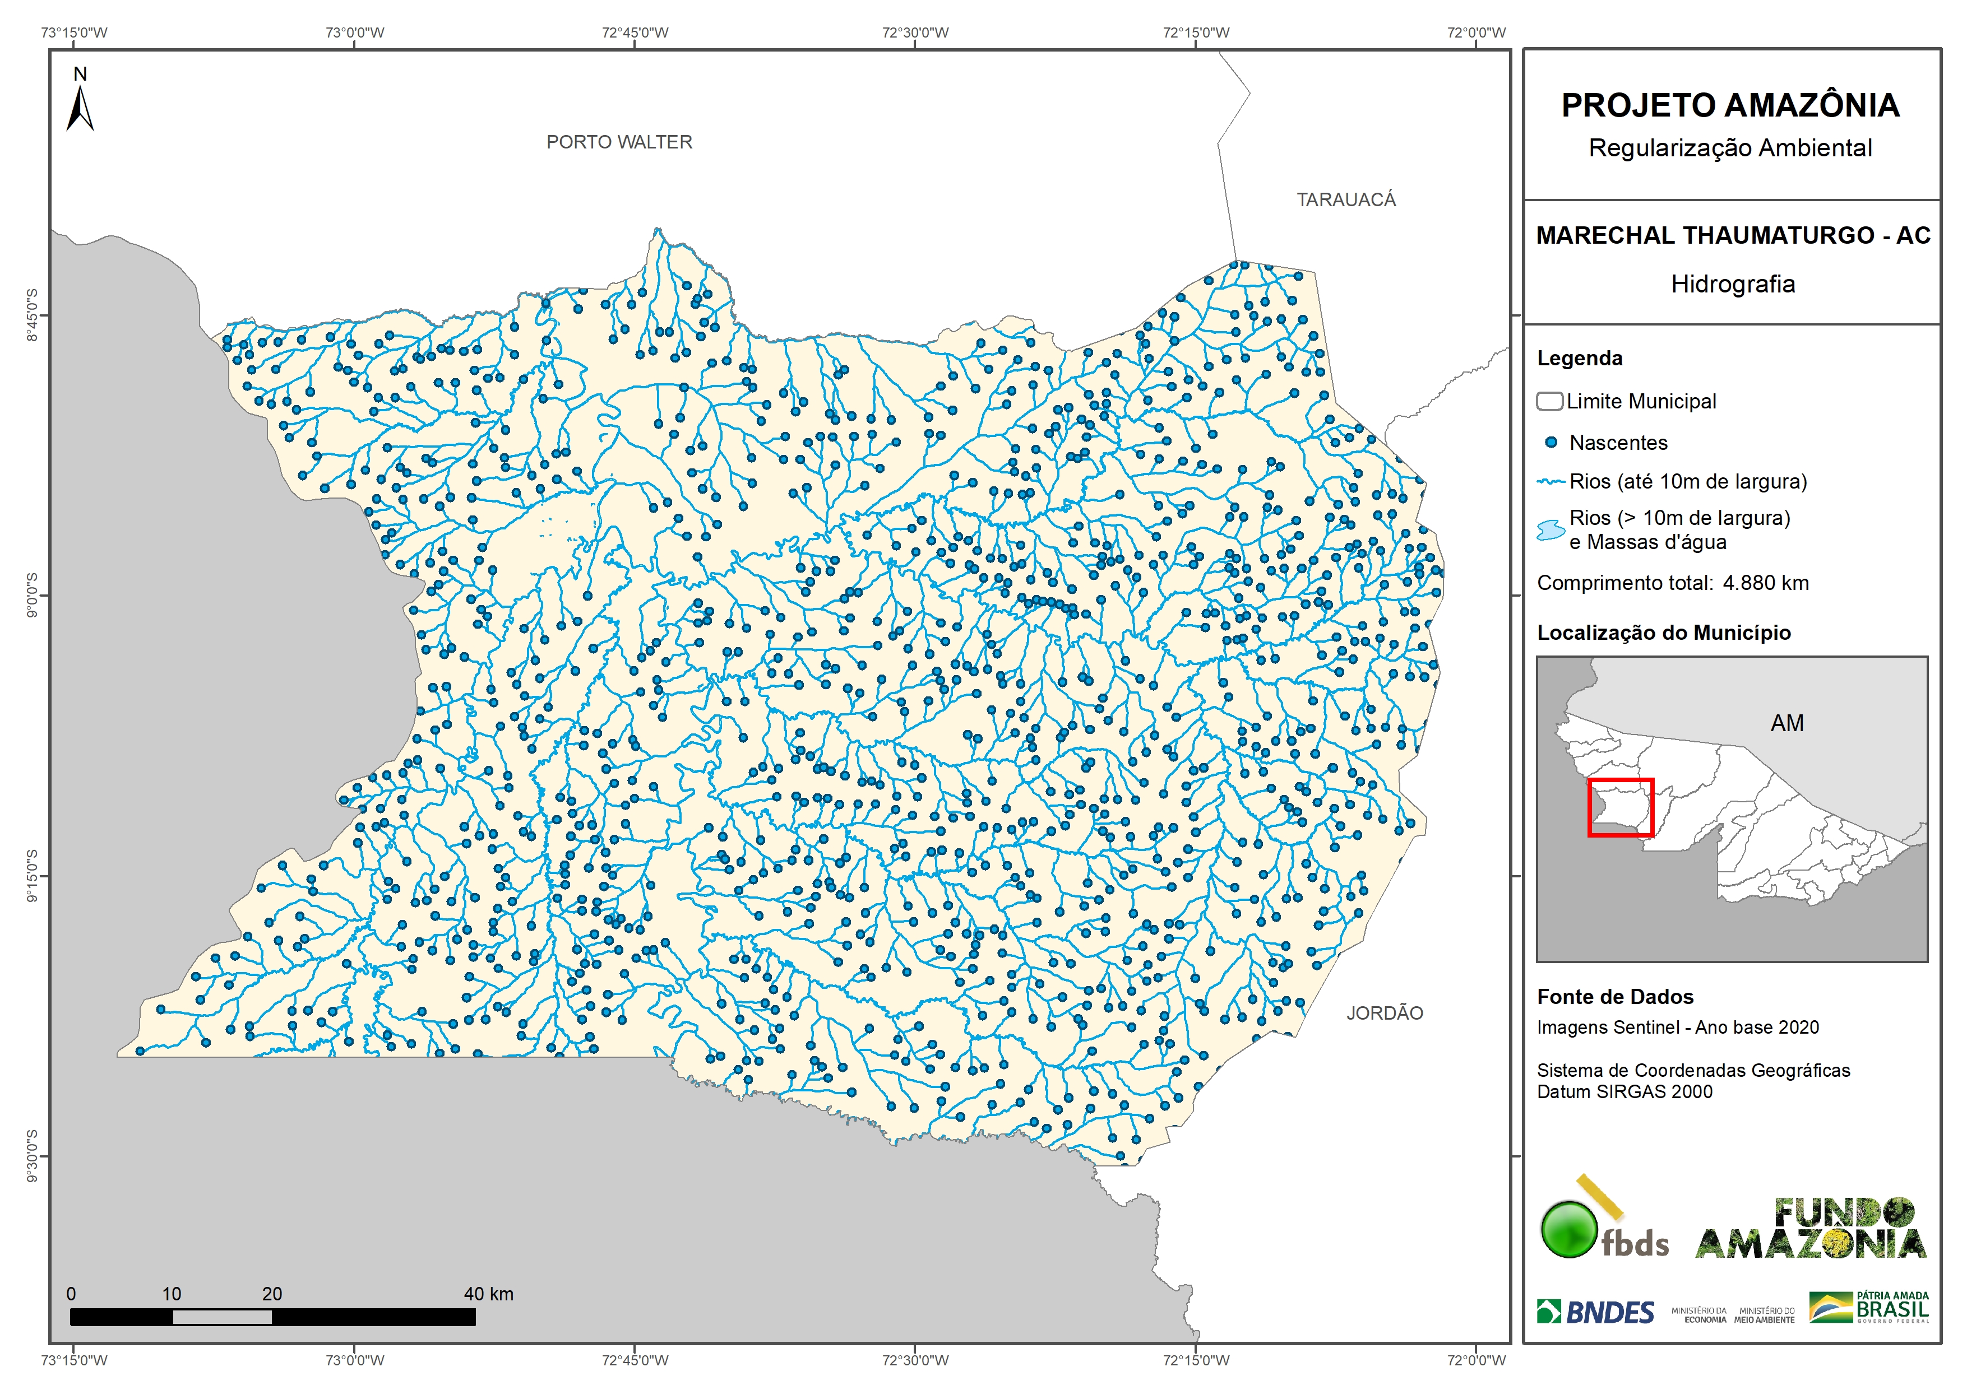Click the BNDES logo
The image size is (1967, 1390).
(1595, 1312)
